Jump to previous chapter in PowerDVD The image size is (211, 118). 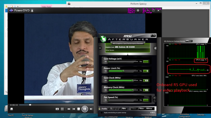[74, 109]
